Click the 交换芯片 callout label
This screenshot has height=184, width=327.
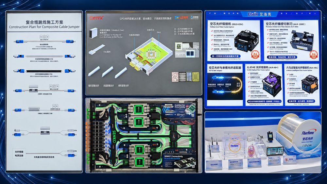coord(150,30)
